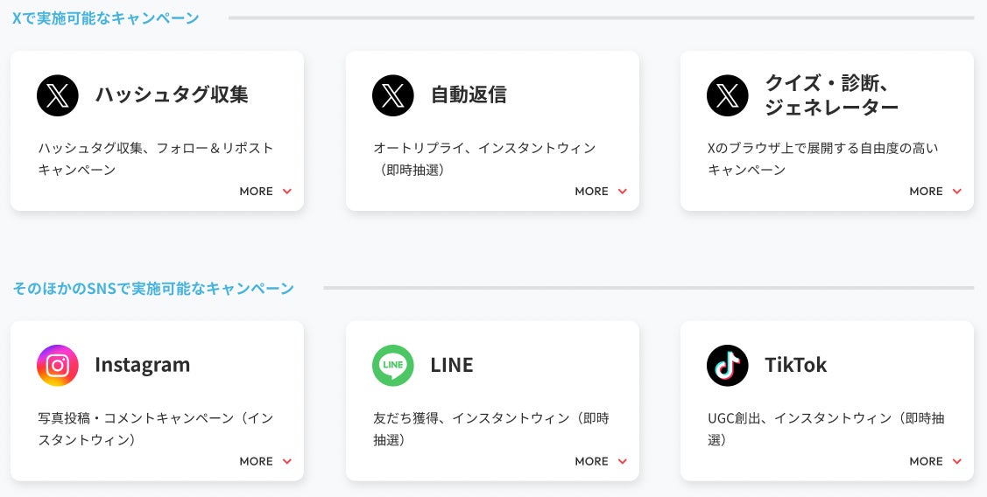Select the クイズ・診断、ジェネレーター title
987x497 pixels.
tap(831, 95)
